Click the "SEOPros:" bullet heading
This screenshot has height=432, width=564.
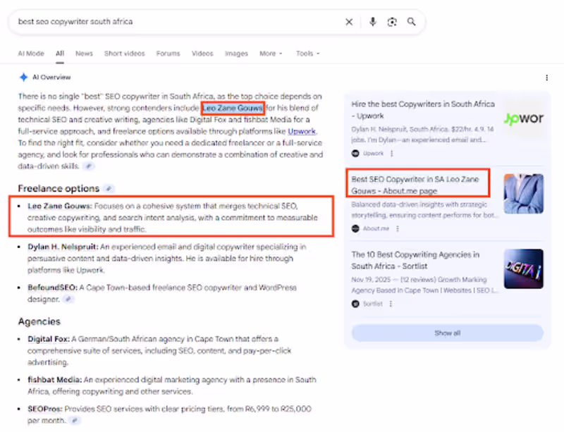click(45, 409)
